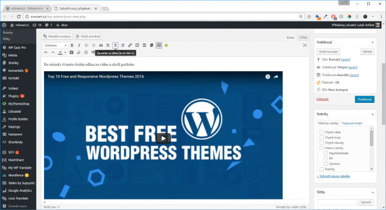Screen dimensions: 386x210
Task: Check the Nepřehlédněte subcategory
Action: 325,153
